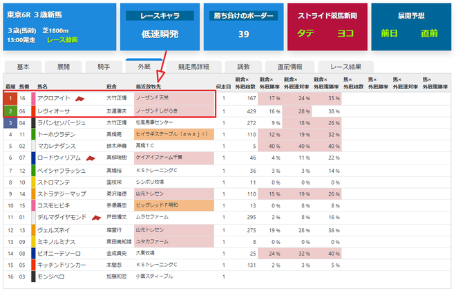Click the red horse icon beside デルマダイヤモンド

pyautogui.click(x=96, y=218)
